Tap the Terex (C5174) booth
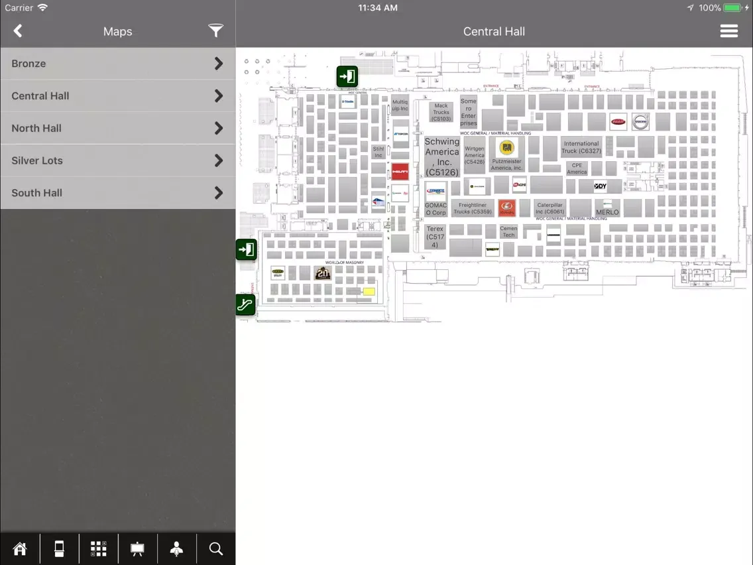 tap(435, 236)
